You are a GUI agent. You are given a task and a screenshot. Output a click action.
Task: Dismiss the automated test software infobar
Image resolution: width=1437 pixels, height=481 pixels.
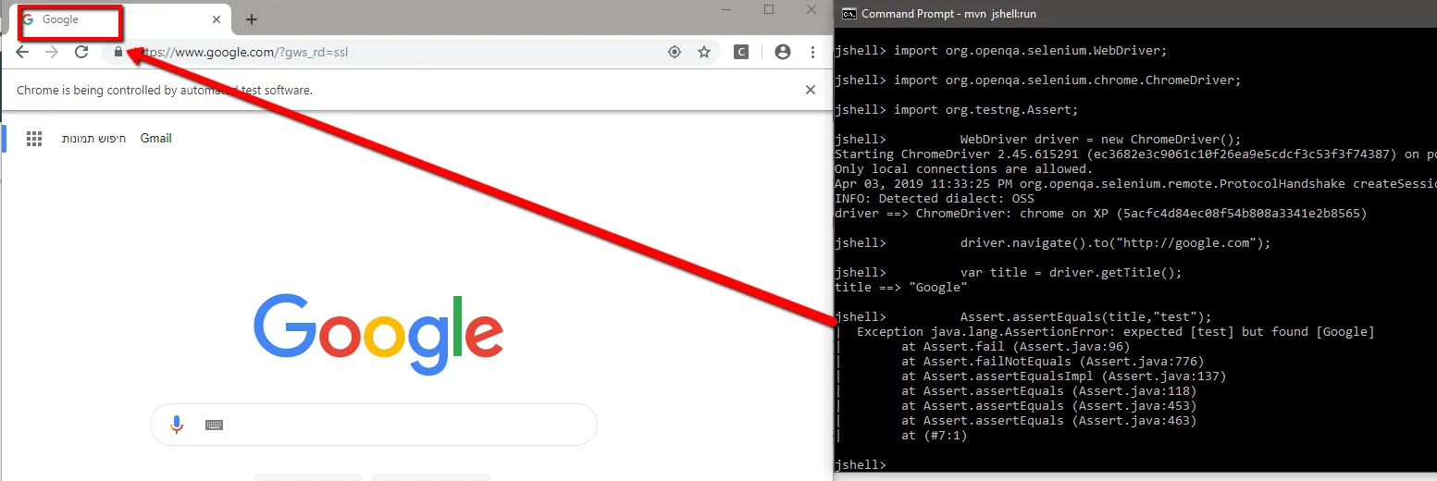[811, 90]
